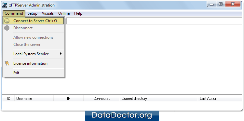Image resolution: width=244 pixels, height=121 pixels.
Task: Click the gray circle icon beside Disconnect
Action: 7,28
